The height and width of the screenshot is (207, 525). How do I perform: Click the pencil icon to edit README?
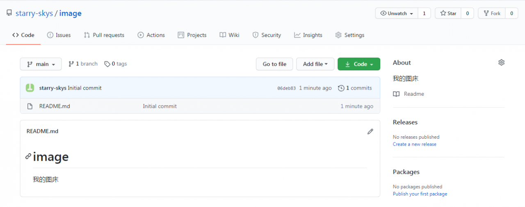pyautogui.click(x=370, y=131)
